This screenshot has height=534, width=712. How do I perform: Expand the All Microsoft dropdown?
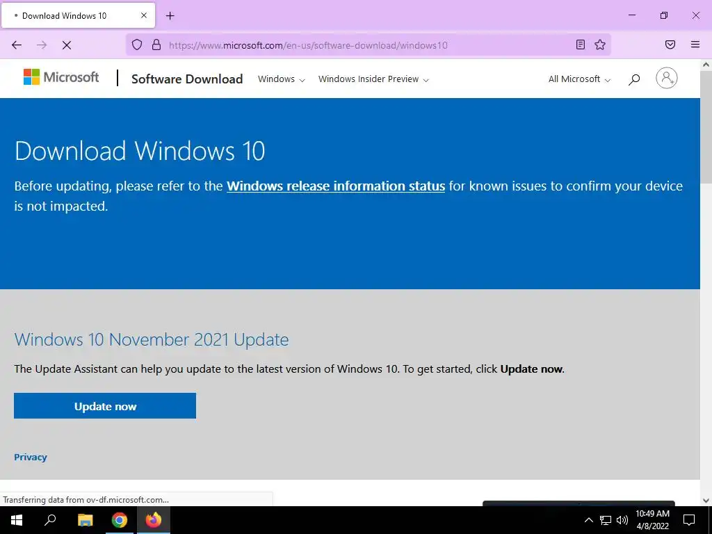click(x=579, y=79)
